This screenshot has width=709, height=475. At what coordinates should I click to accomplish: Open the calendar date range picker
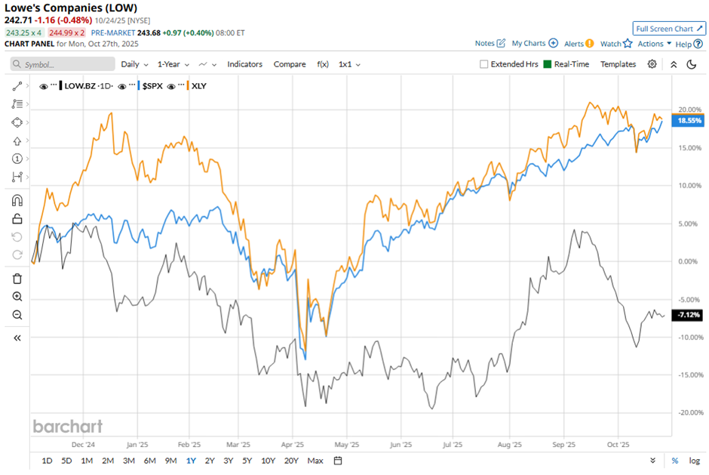pos(338,461)
